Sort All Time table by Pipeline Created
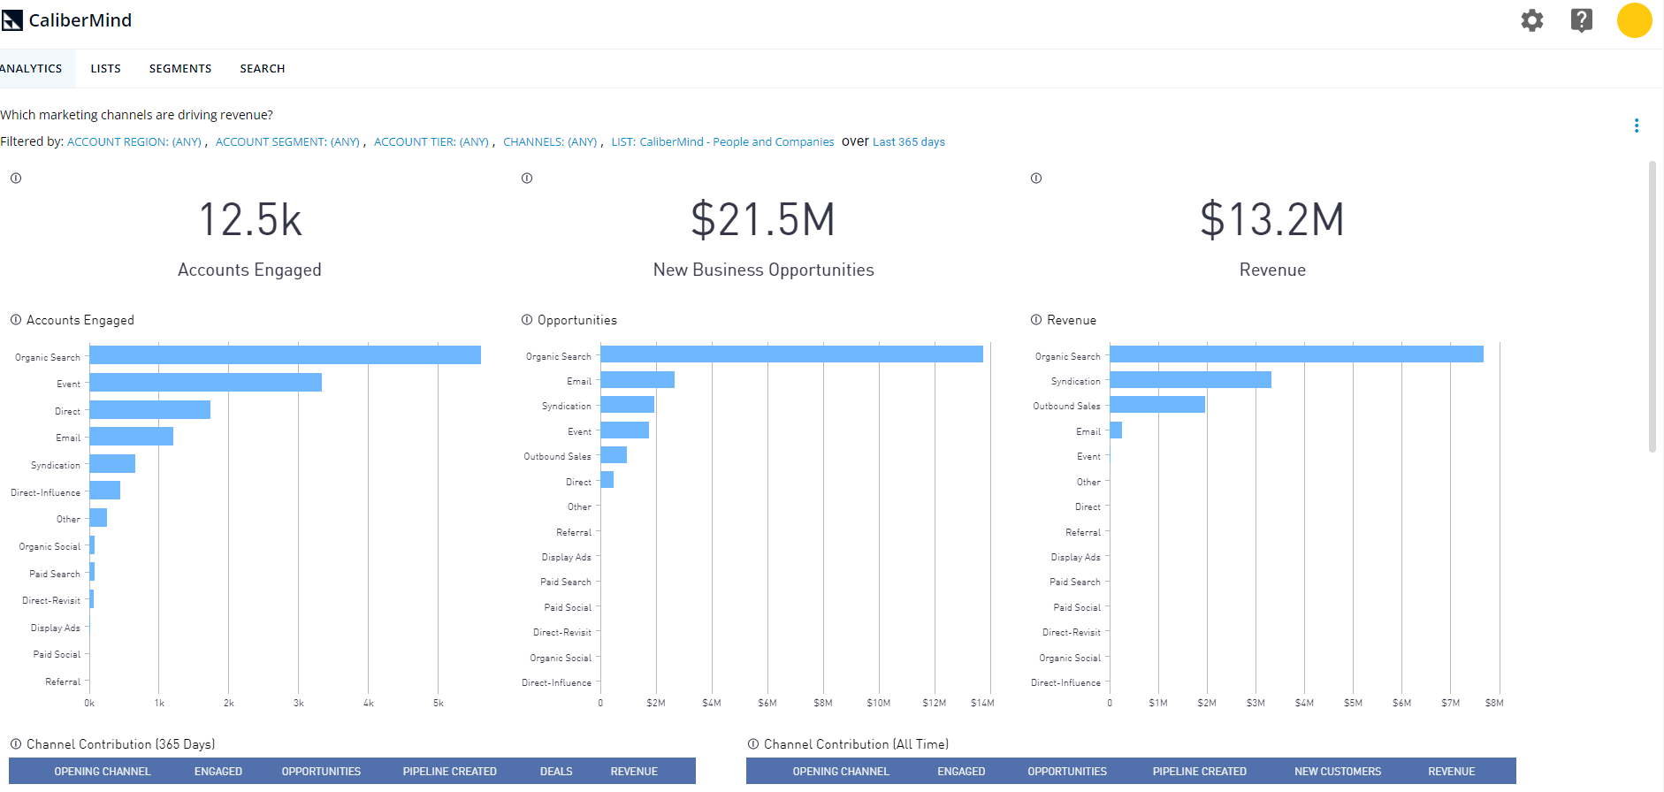 point(1200,772)
